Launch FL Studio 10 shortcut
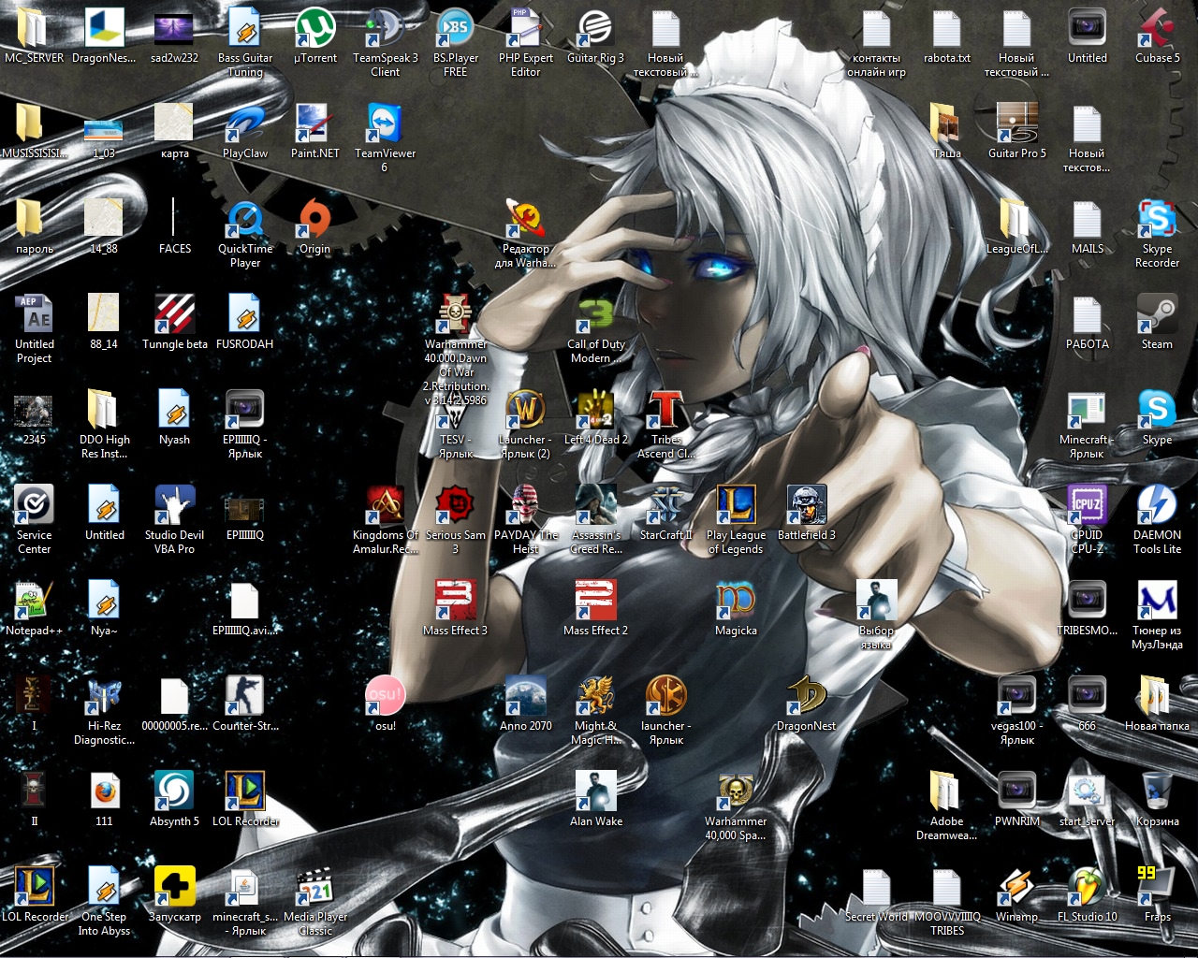 coord(1088,887)
